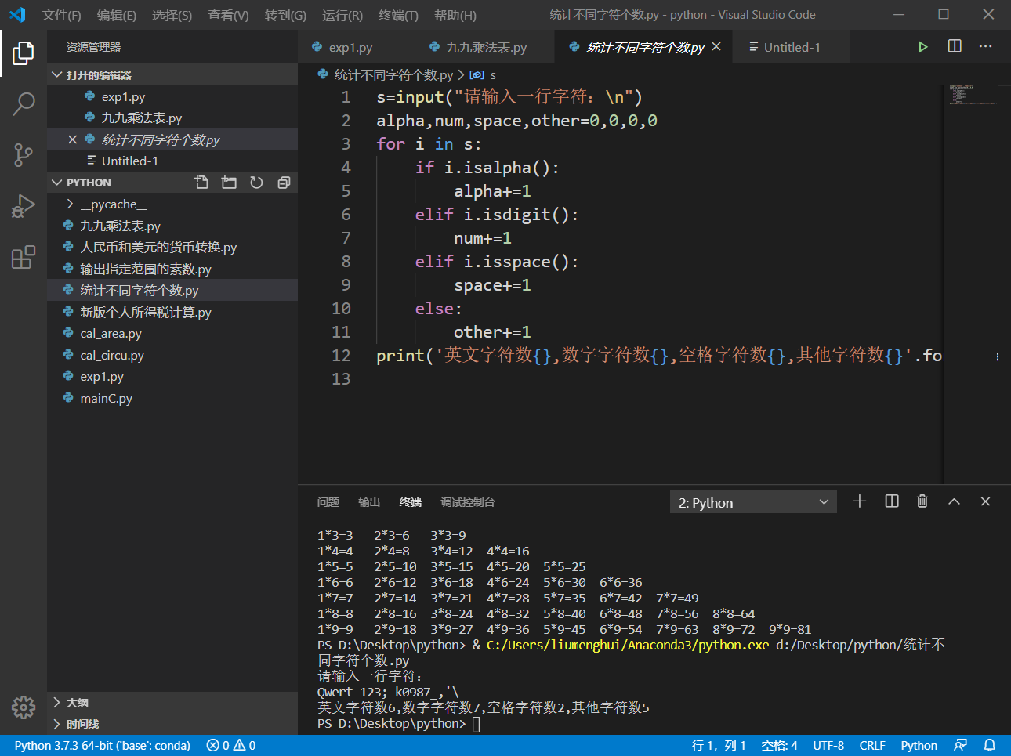Open the 终端(T) menu
Image resolution: width=1011 pixels, height=756 pixels.
pyautogui.click(x=398, y=15)
